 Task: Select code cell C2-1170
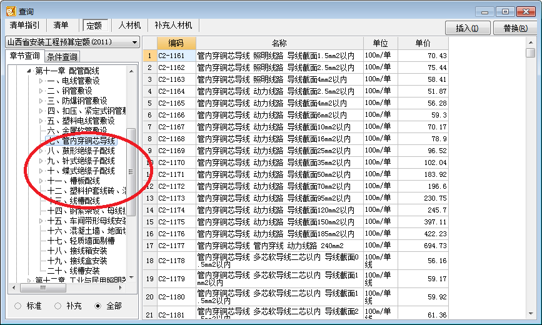(176, 162)
